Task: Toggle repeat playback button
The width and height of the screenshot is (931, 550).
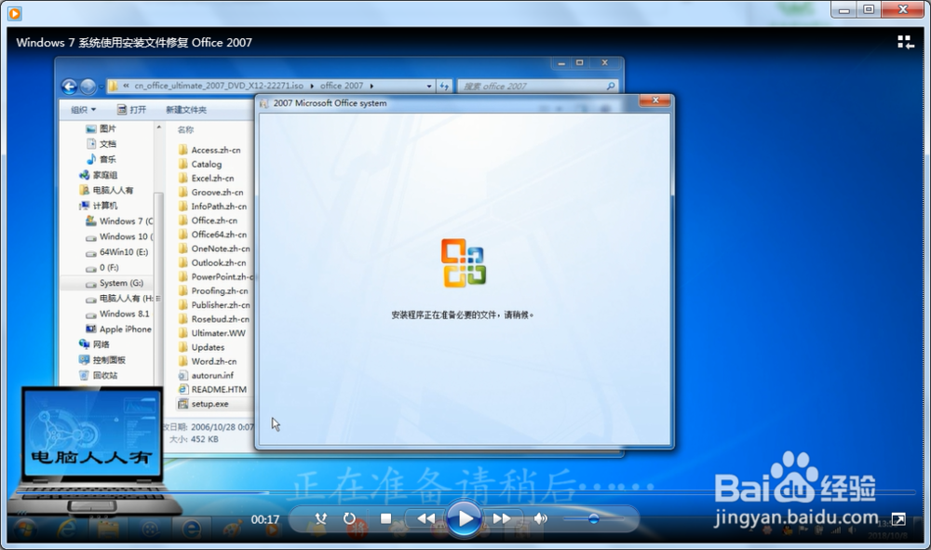Action: pos(349,518)
